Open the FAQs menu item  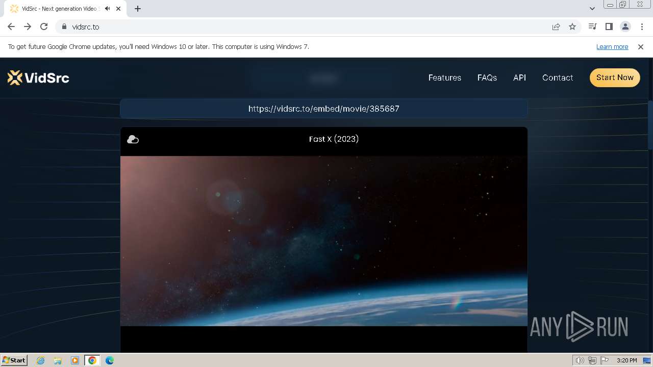[x=487, y=77]
